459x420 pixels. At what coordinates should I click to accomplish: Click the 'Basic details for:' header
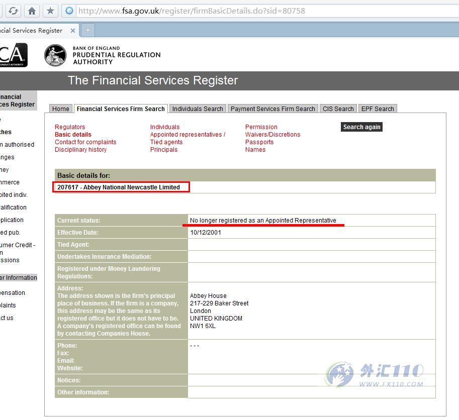(84, 175)
